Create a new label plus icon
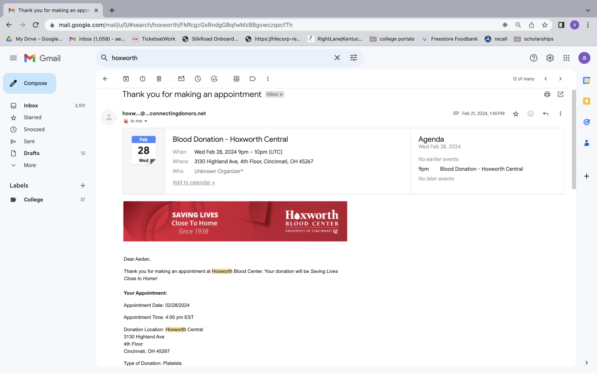 coord(83,186)
